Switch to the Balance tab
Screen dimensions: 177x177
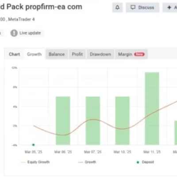57,54
